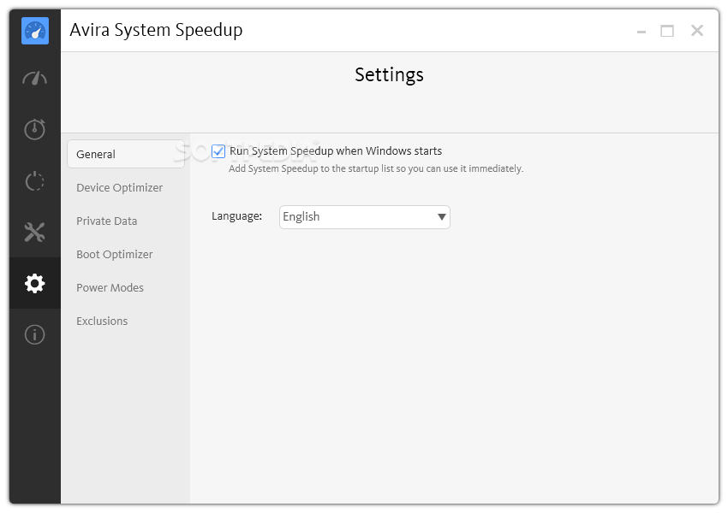This screenshot has height=513, width=728.
Task: Click the 'Add System Speedup to the startup list' description
Action: pos(376,168)
